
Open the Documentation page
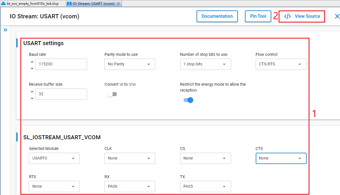tap(217, 16)
